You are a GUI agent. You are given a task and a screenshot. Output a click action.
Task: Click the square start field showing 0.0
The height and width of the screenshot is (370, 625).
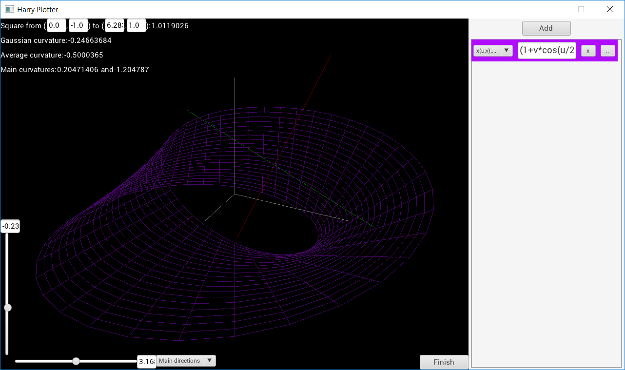tap(57, 26)
